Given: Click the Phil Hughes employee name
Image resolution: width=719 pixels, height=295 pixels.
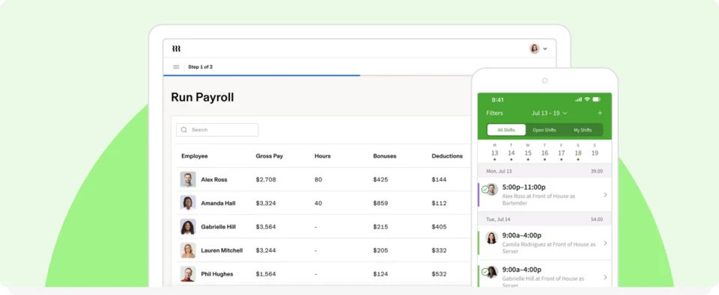Looking at the screenshot, I should point(217,274).
